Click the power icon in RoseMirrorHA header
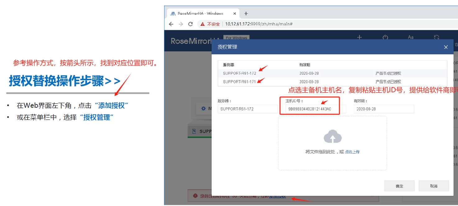The width and height of the screenshot is (458, 206). click(385, 37)
